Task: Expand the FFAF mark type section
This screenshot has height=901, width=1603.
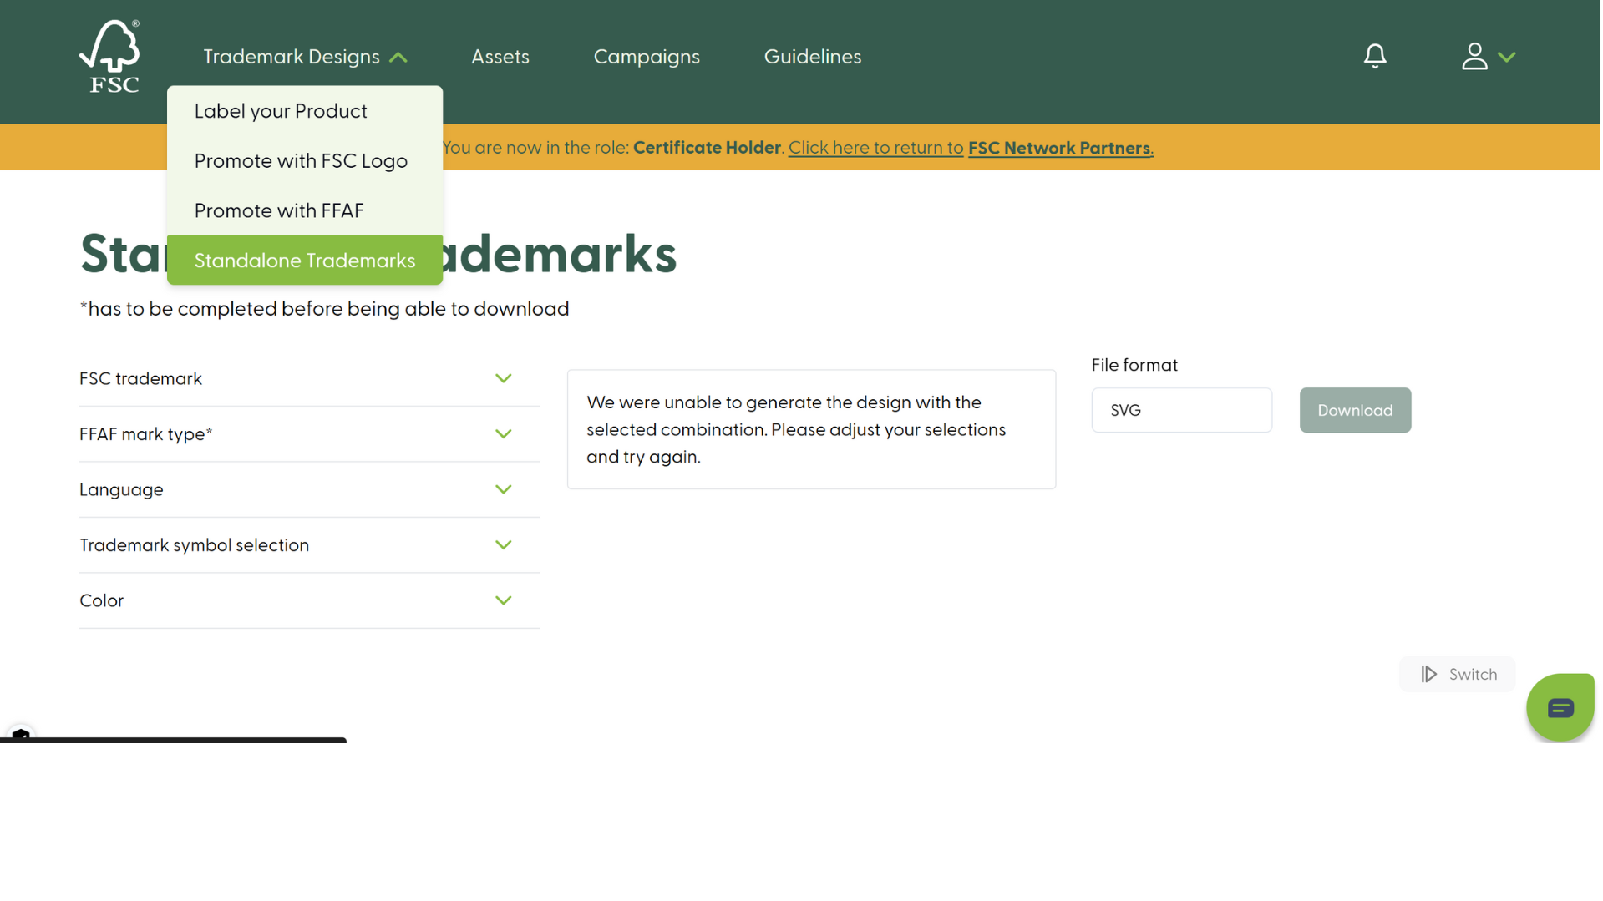Action: tap(503, 433)
